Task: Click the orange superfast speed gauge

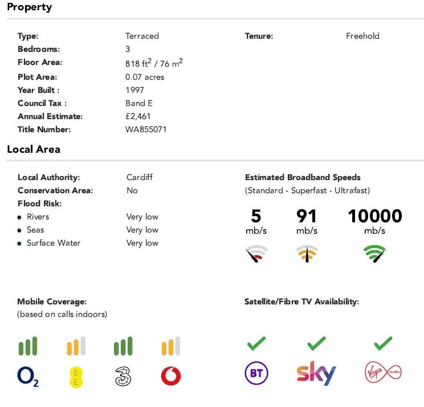Action: tap(307, 254)
